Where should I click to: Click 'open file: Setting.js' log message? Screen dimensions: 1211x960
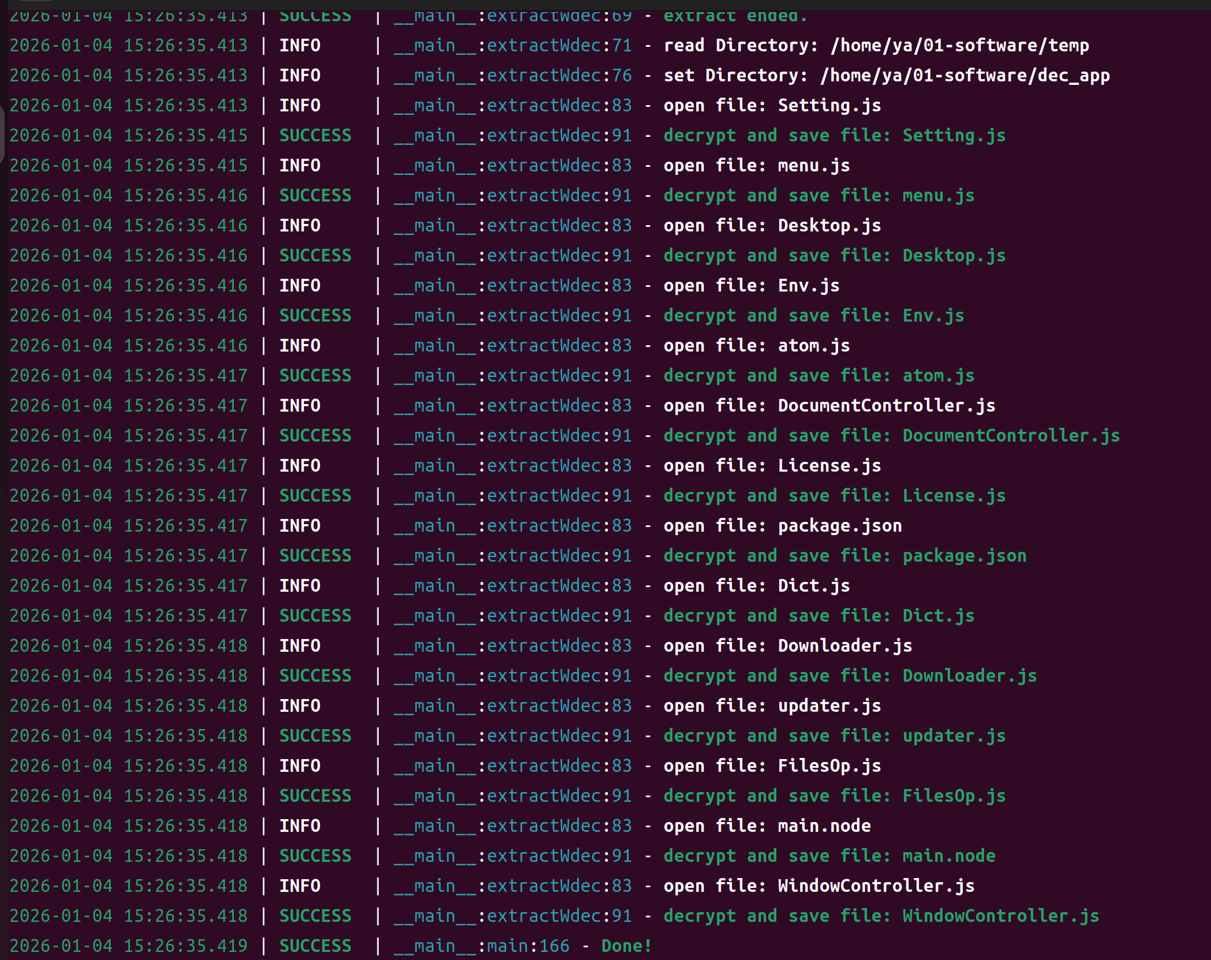click(772, 106)
